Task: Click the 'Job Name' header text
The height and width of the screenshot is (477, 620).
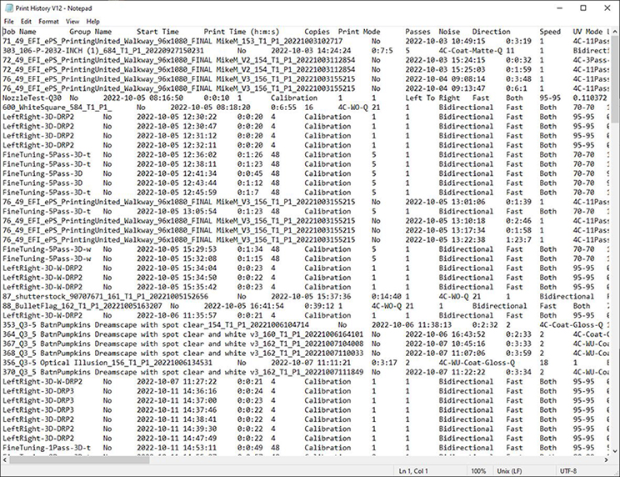Action: tap(19, 32)
